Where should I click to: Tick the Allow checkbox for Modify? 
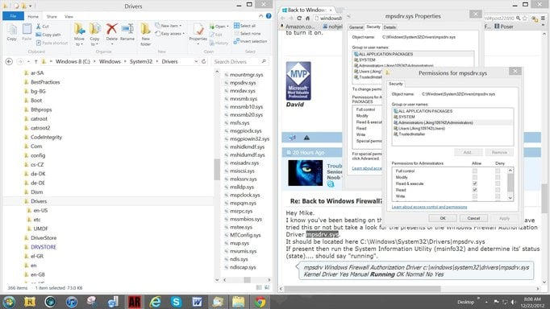(474, 177)
